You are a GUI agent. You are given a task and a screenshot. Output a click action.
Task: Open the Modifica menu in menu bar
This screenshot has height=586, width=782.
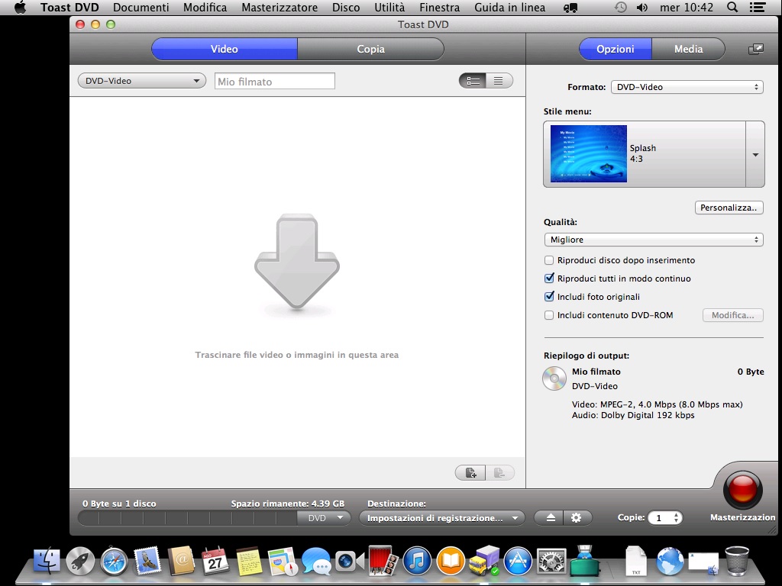coord(205,8)
